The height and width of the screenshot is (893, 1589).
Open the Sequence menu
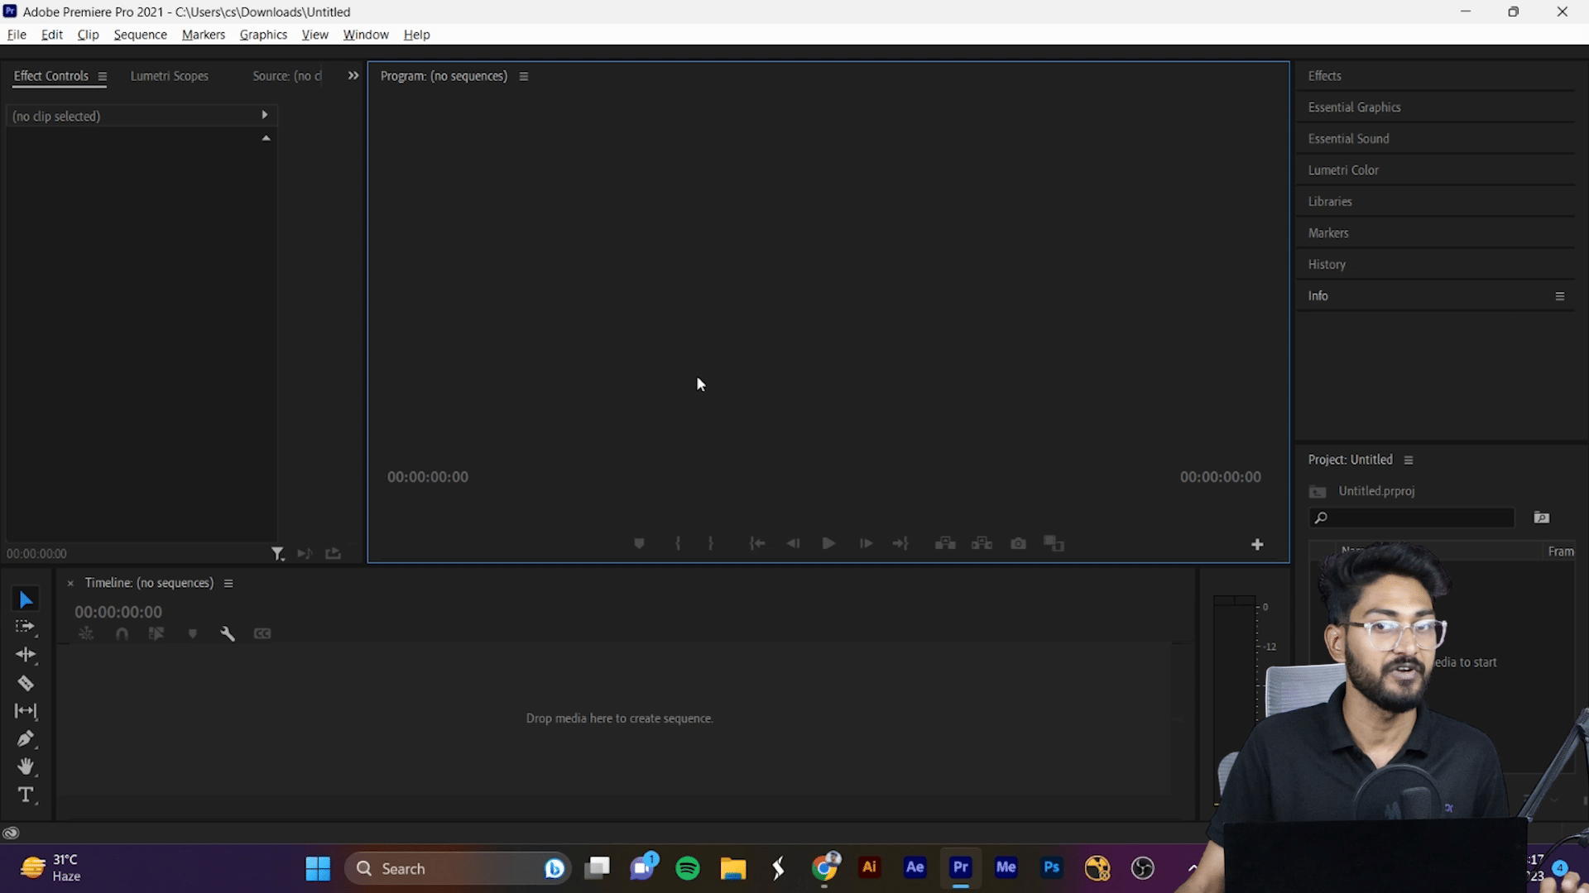[140, 35]
